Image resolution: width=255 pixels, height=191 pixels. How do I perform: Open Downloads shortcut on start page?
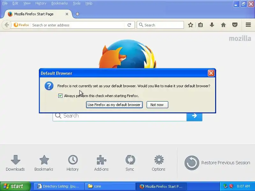[15, 163]
